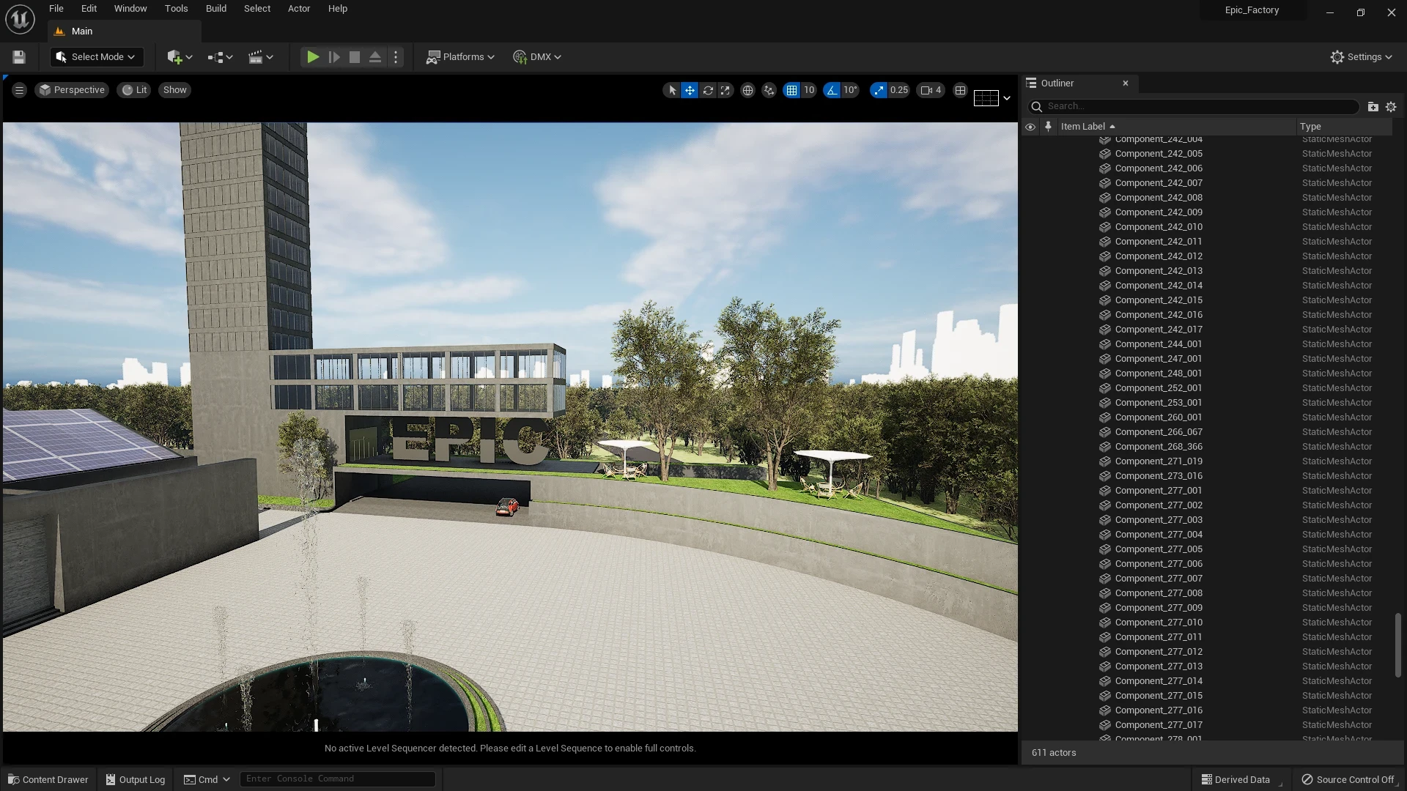Toggle world/local coordinate system globe icon
The image size is (1407, 791).
[x=747, y=90]
